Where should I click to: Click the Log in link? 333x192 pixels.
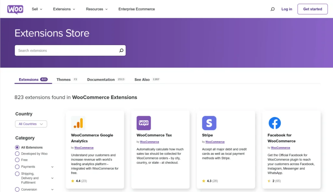(286, 9)
